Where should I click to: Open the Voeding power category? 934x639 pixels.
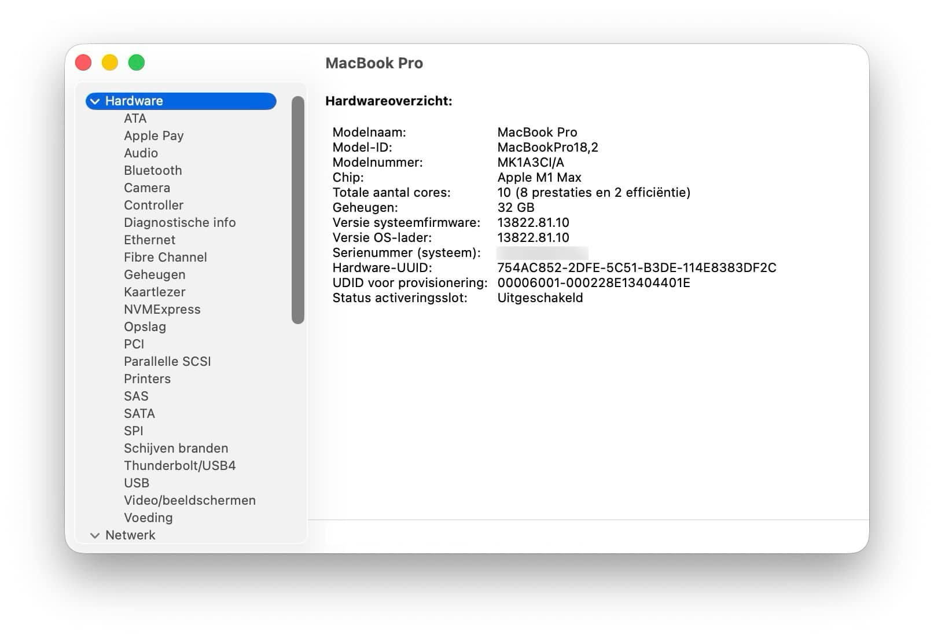point(148,517)
